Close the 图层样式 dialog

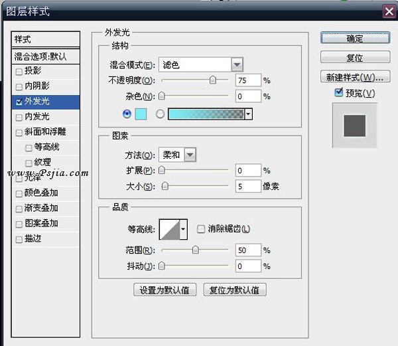[x=389, y=11]
